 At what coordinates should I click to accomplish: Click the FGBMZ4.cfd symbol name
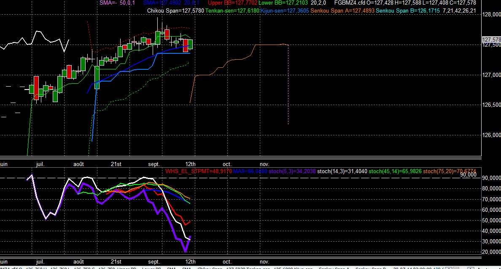[350, 3]
